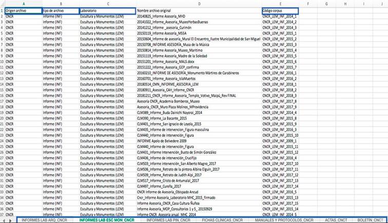Select the row 1 number header
Viewport: 388px width, 223px height.
tap(2, 10)
